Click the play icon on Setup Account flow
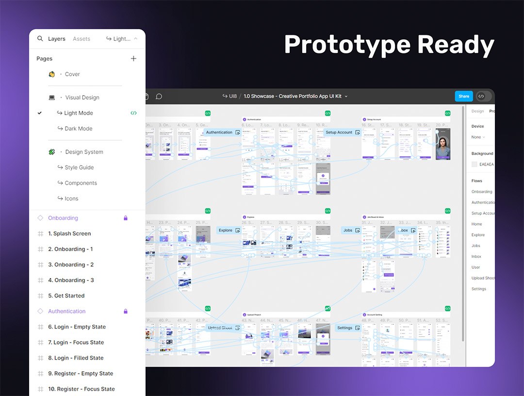The height and width of the screenshot is (396, 524). click(x=358, y=132)
